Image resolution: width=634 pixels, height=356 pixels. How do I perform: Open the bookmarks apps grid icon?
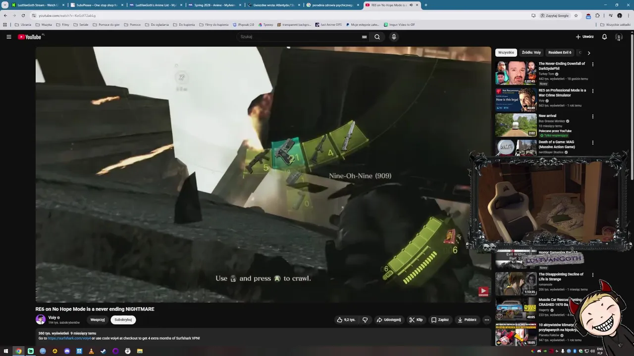click(x=5, y=24)
